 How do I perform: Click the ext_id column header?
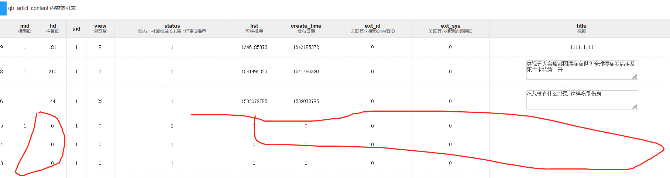click(x=372, y=28)
